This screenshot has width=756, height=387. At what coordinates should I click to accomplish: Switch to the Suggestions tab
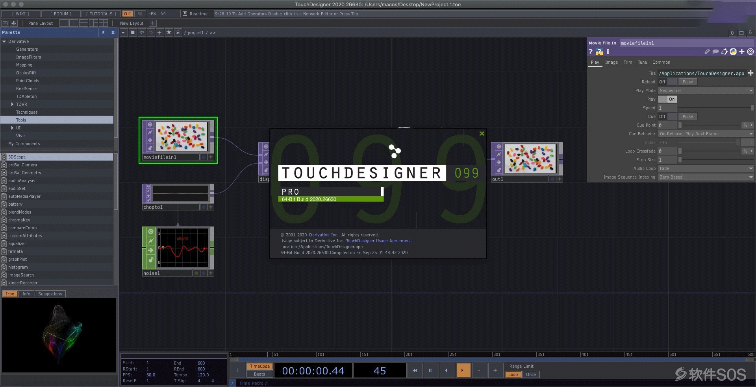click(x=50, y=294)
